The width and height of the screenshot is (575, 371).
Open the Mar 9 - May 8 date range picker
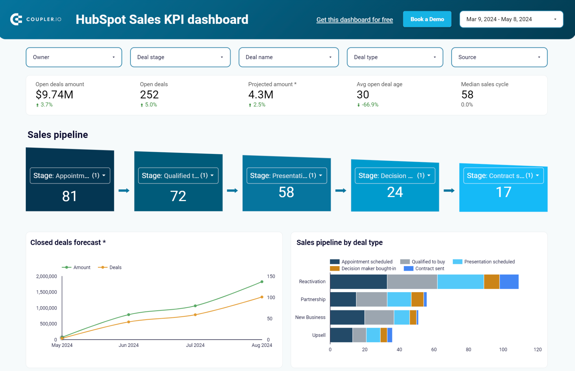pyautogui.click(x=511, y=19)
